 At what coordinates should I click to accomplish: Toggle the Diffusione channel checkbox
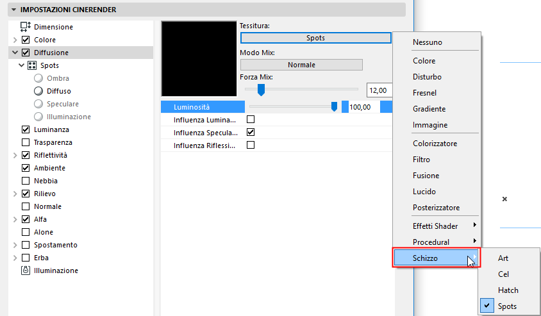pos(26,53)
